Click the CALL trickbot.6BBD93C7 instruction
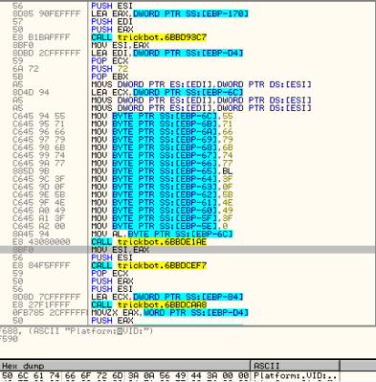The image size is (376, 382). [x=149, y=37]
